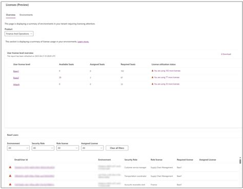
Task: Click the Clear all filters button
Action: [117, 148]
